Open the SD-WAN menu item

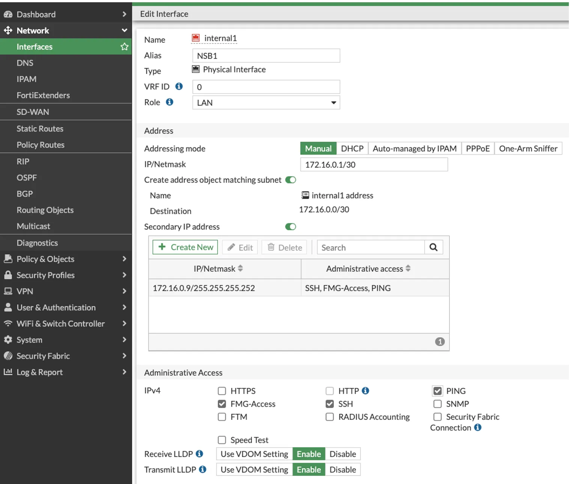coord(66,112)
